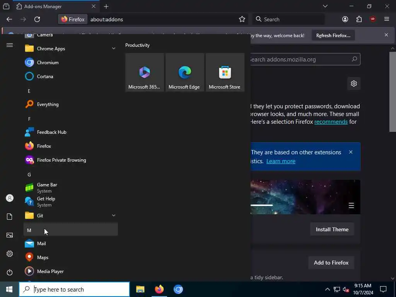Open the theme preview hamburger menu

coord(351,206)
